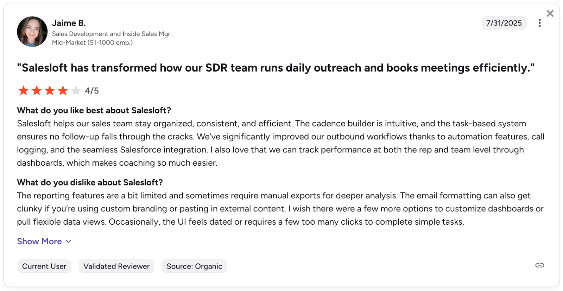563x291 pixels.
Task: Select the Source: Organic tag
Action: (194, 266)
